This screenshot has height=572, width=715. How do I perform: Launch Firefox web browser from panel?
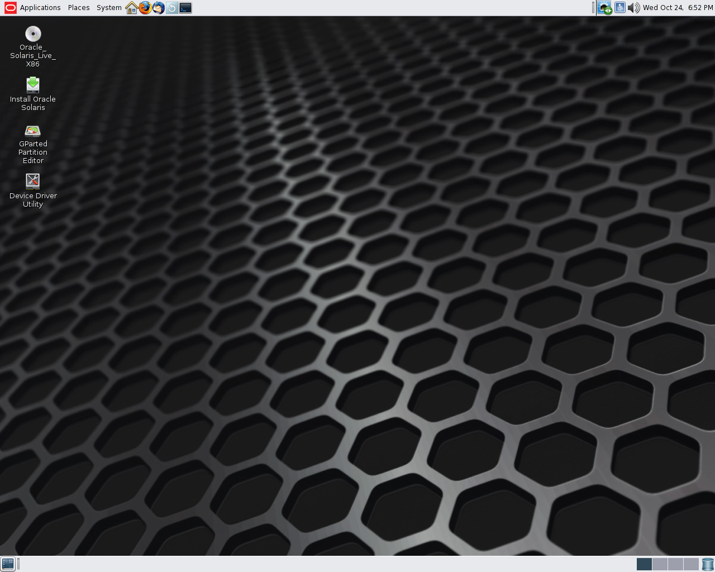click(145, 8)
